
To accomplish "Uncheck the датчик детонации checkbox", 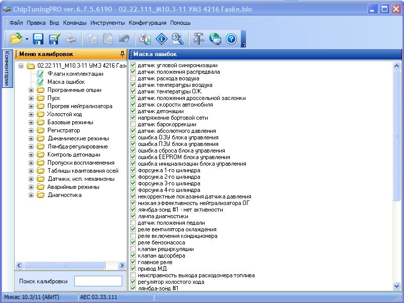I will pos(133,112).
